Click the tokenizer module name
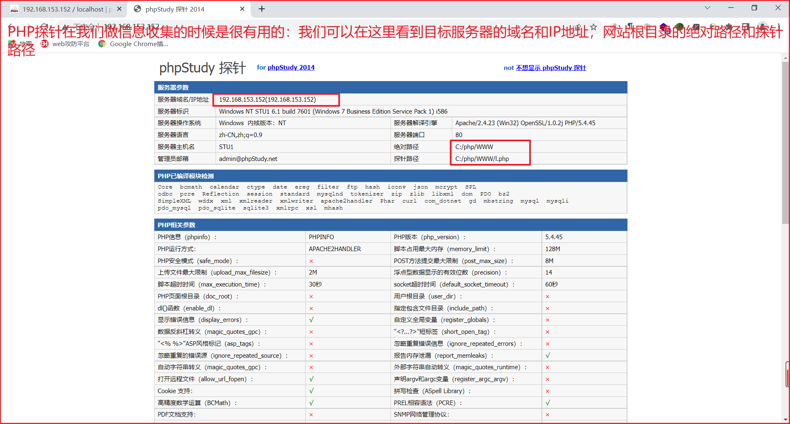This screenshot has height=424, width=790. pyautogui.click(x=367, y=194)
